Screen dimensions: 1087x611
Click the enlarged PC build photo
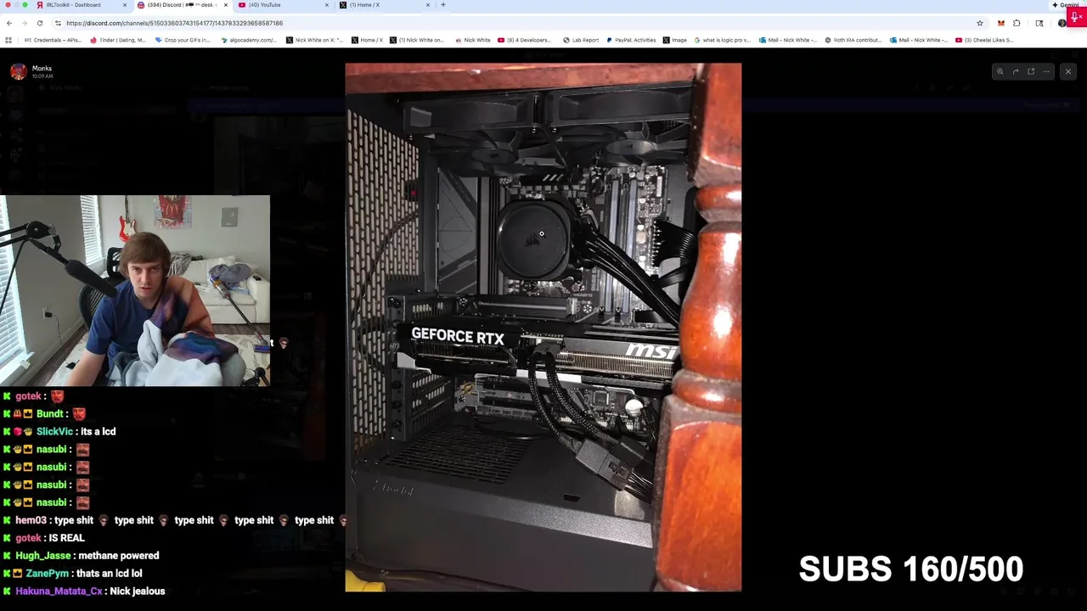[x=543, y=327]
